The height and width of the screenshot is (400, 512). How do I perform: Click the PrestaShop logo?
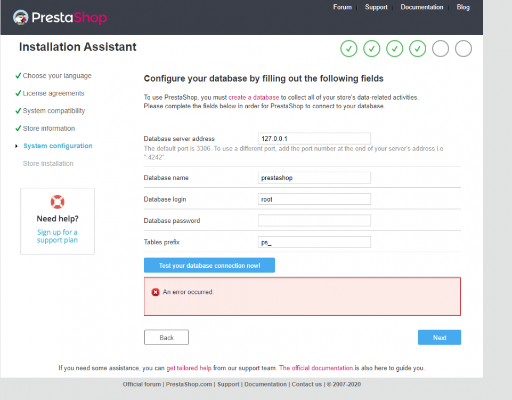tap(60, 18)
